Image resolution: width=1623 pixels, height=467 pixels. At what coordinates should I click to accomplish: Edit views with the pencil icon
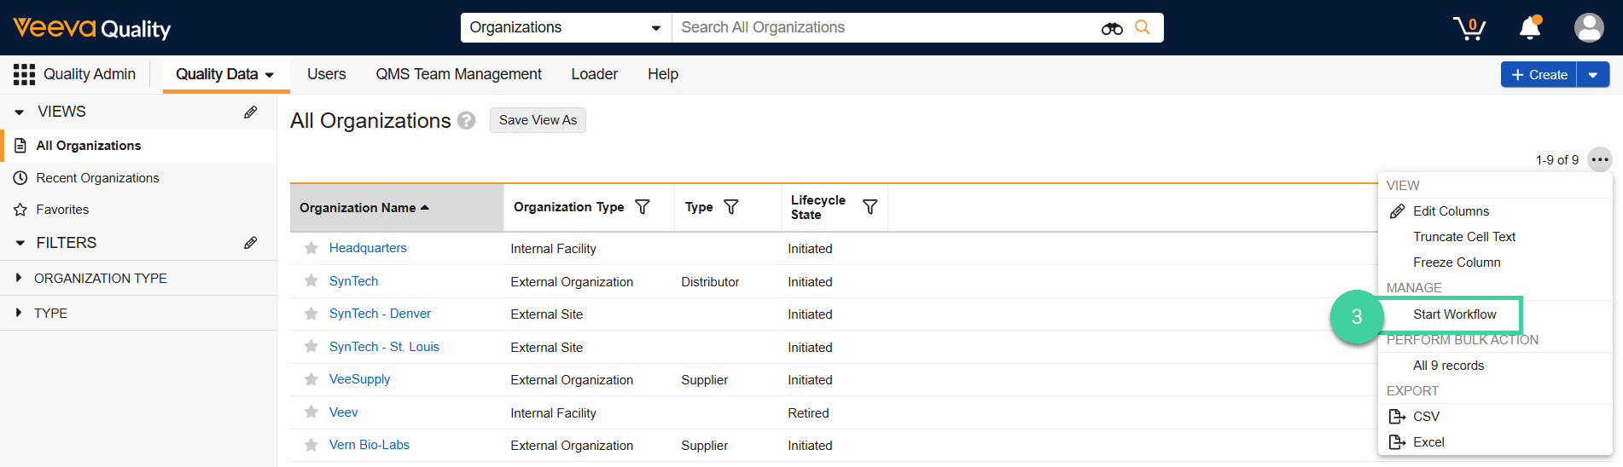[250, 112]
